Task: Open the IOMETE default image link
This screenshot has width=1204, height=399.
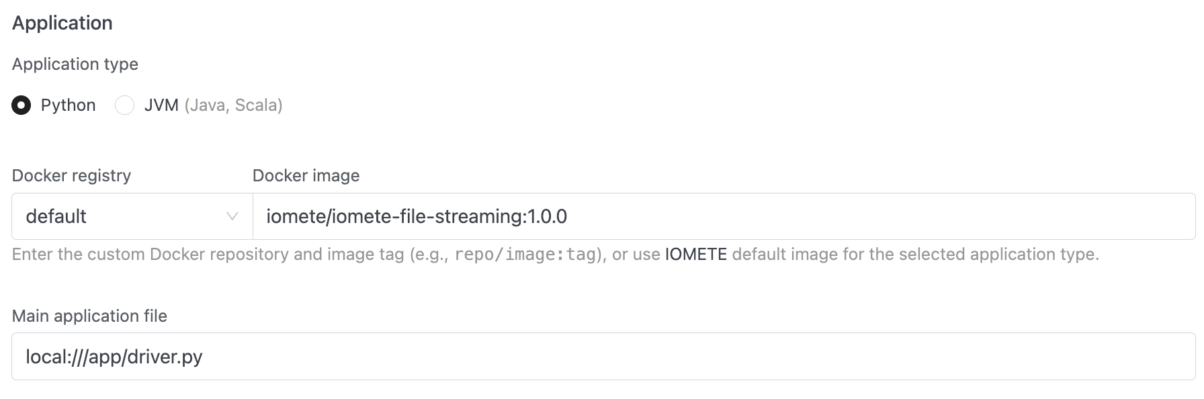Action: (x=695, y=255)
